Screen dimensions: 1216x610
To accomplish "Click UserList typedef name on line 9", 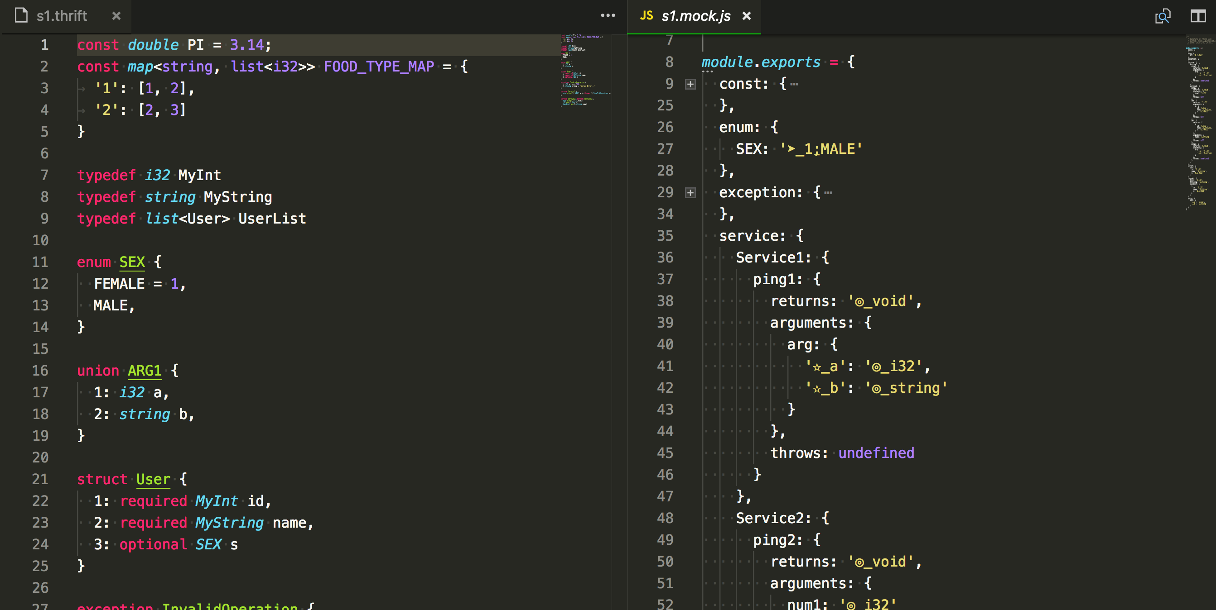I will click(x=272, y=219).
